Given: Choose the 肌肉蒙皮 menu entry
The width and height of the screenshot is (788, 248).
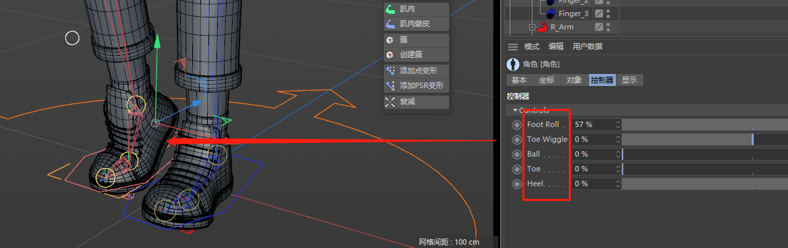Looking at the screenshot, I should 416,24.
